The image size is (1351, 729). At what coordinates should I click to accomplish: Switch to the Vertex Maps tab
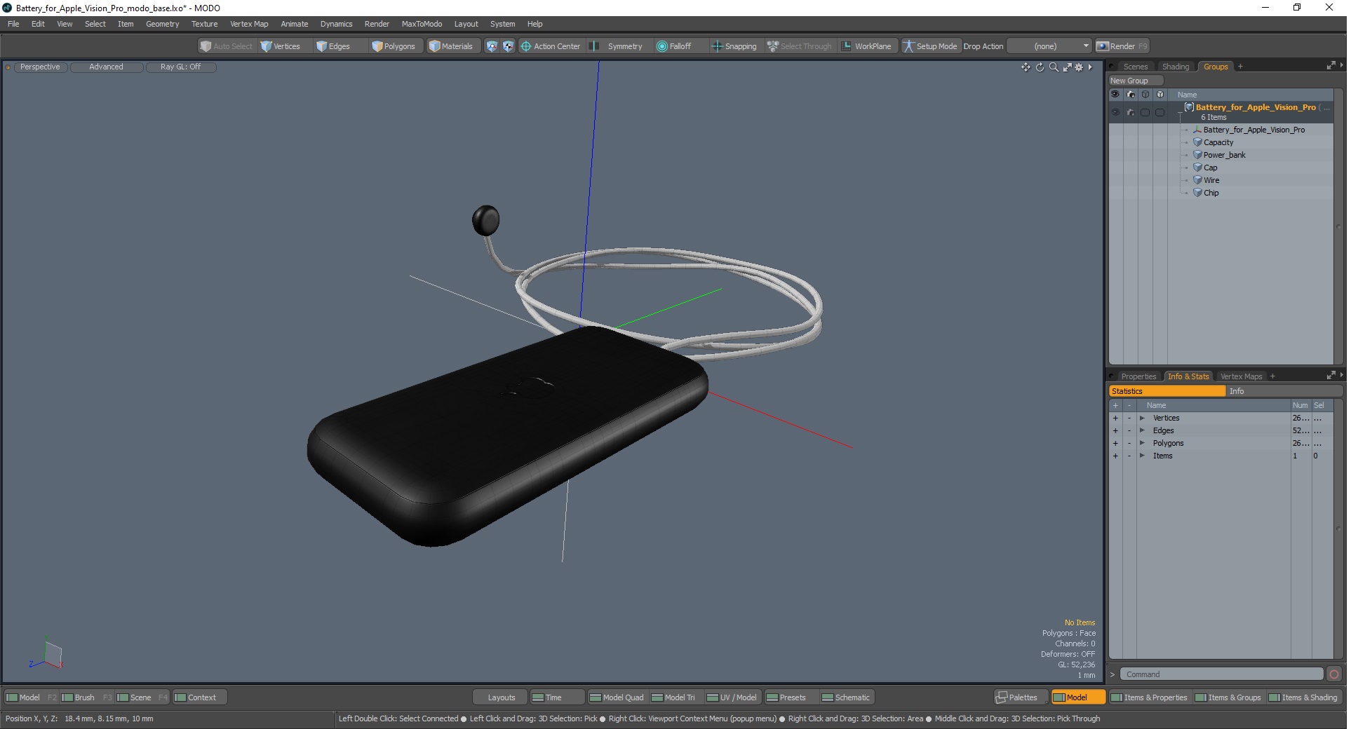(x=1241, y=376)
